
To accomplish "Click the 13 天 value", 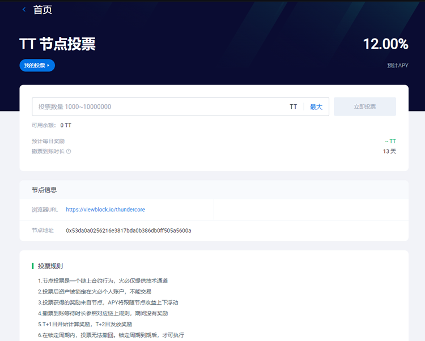I will click(x=389, y=151).
